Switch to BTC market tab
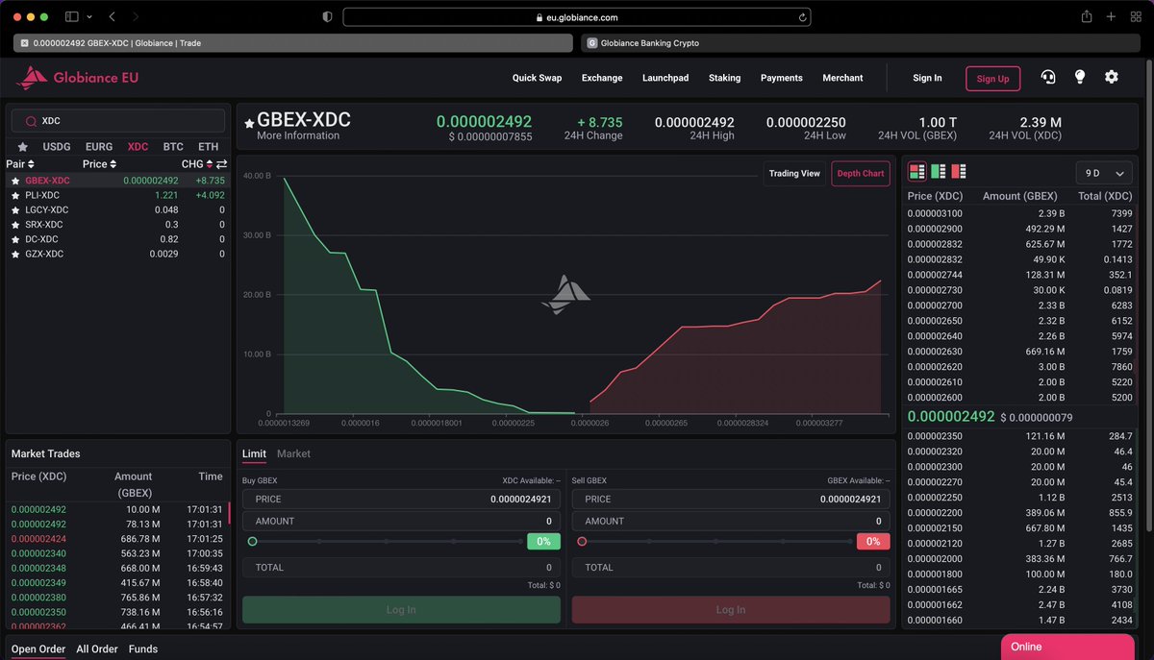The image size is (1154, 660). coord(173,147)
